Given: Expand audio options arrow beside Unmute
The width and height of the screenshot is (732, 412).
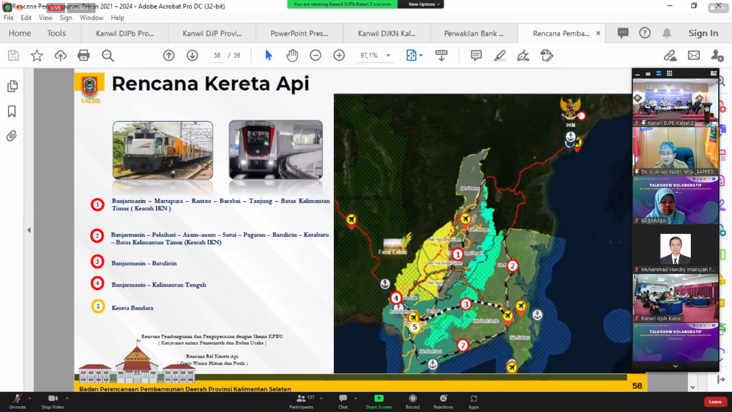Looking at the screenshot, I should click(30, 398).
